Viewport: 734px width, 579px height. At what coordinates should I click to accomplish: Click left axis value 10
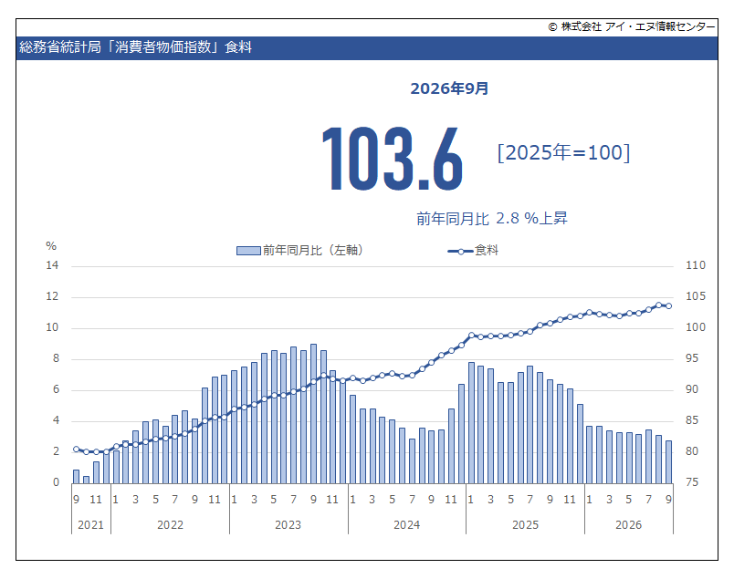click(x=52, y=327)
